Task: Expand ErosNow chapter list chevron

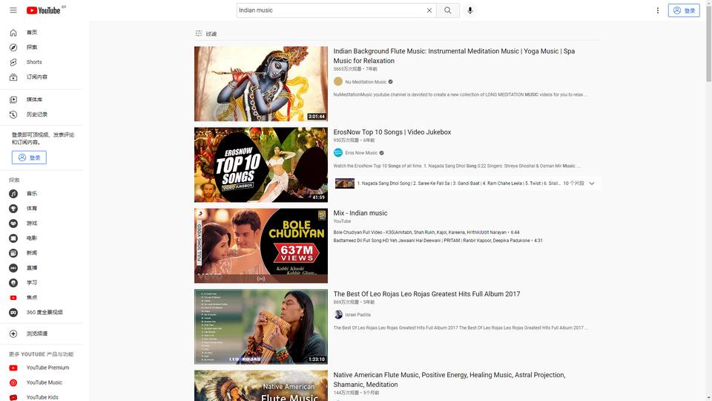Action: click(x=592, y=183)
